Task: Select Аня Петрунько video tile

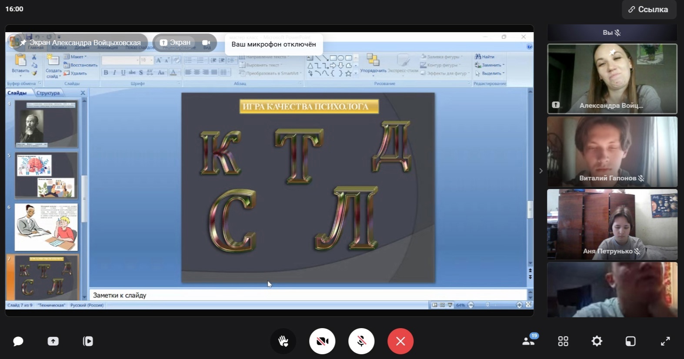Action: (612, 224)
